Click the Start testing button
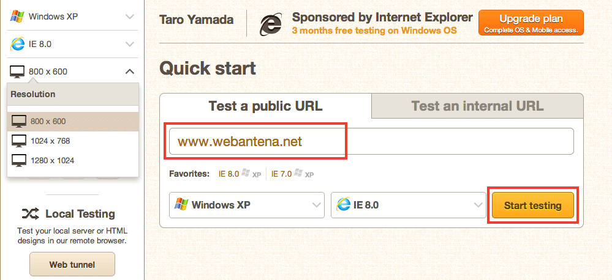612x280 pixels. (x=533, y=205)
